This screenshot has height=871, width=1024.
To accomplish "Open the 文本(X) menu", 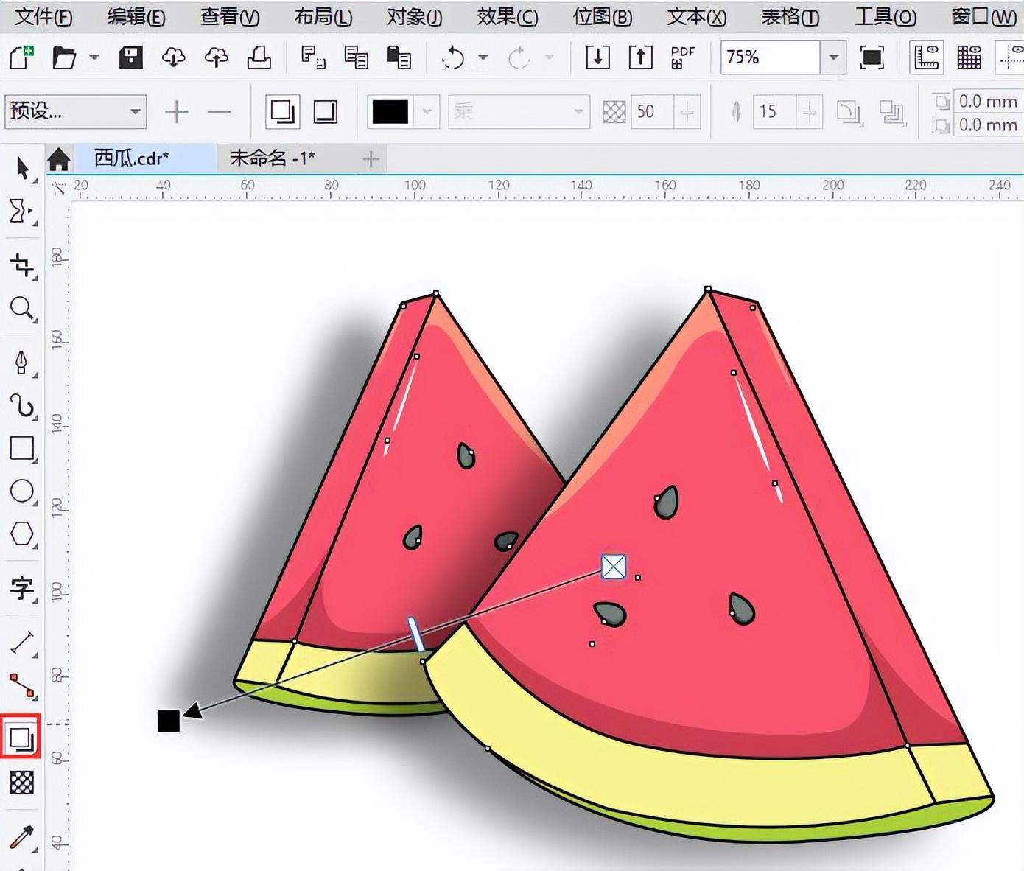I will tap(697, 16).
